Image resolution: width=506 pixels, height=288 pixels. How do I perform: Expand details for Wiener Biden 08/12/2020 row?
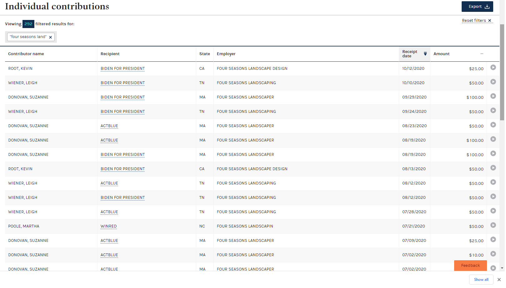(493, 196)
